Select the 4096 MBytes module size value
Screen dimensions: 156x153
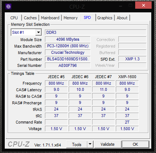coord(68,39)
